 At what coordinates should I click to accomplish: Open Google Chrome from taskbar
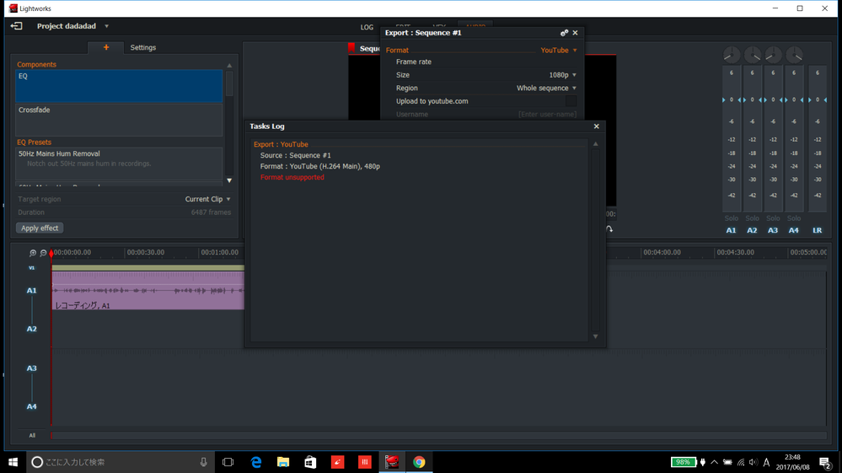coord(419,462)
